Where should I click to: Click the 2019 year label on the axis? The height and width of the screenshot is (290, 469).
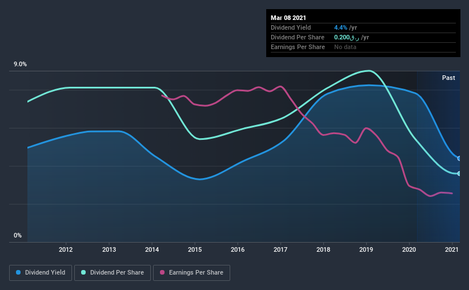(366, 249)
